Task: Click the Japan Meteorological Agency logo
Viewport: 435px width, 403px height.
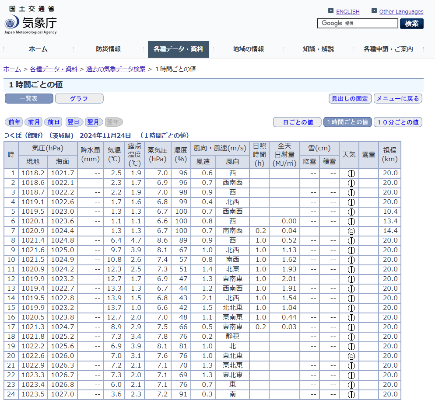Action: [31, 20]
